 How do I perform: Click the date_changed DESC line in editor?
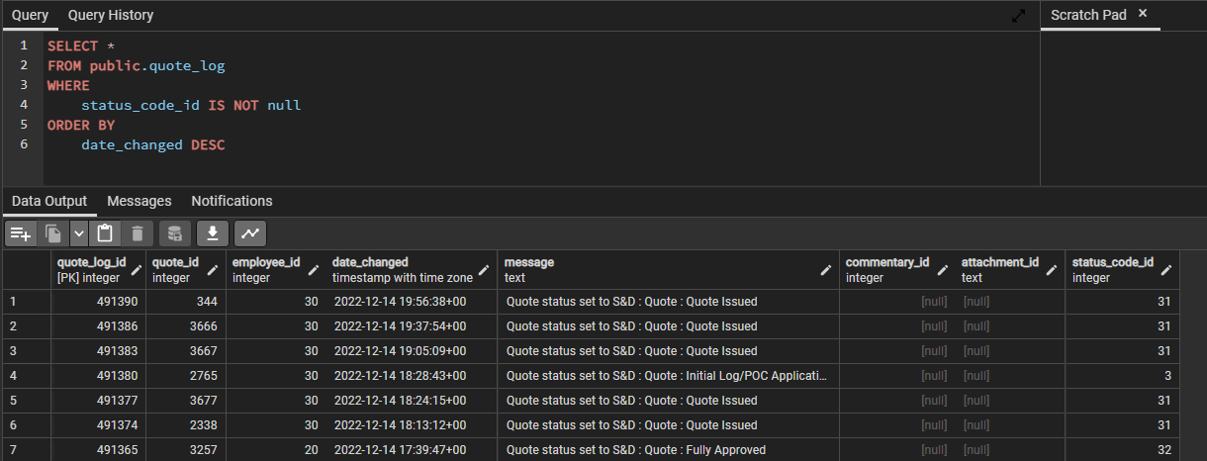153,144
